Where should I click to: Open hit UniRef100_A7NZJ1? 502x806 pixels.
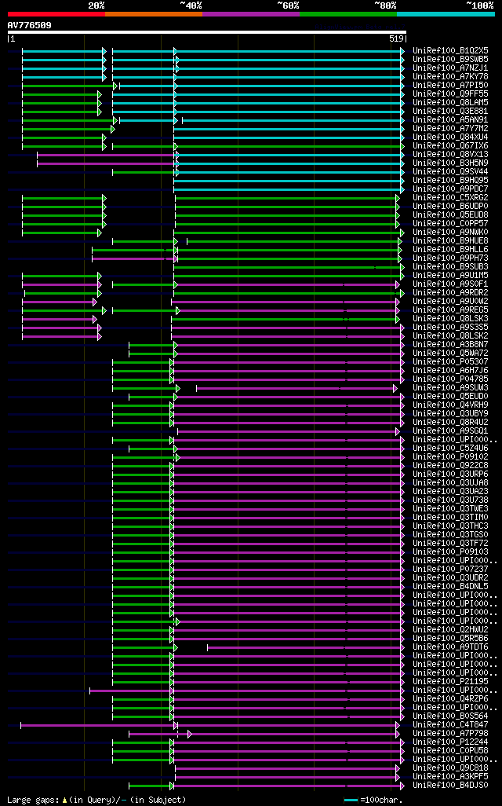click(x=451, y=68)
